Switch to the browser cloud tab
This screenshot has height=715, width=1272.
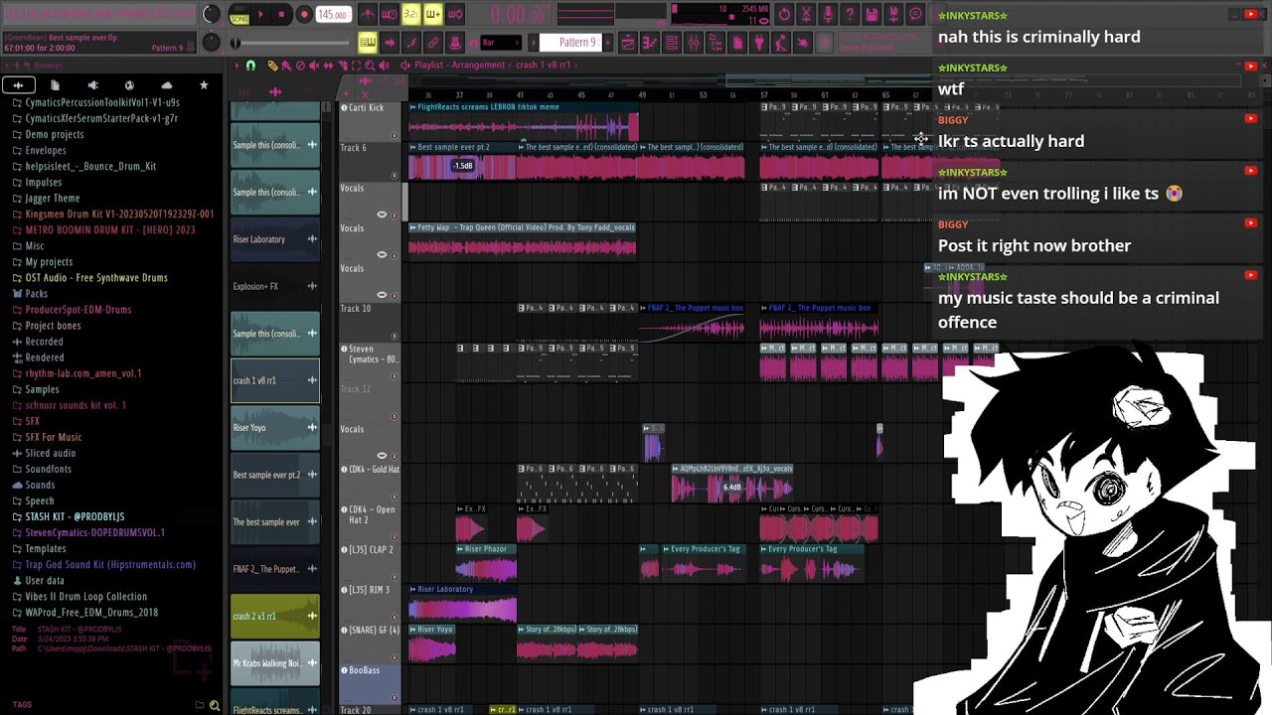click(166, 85)
